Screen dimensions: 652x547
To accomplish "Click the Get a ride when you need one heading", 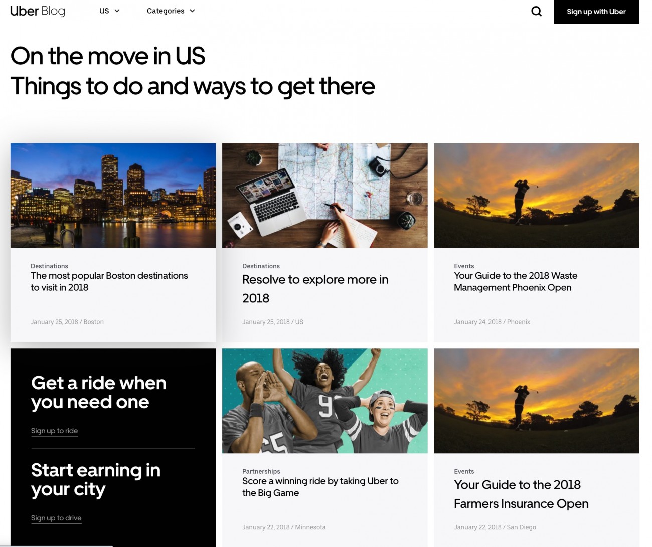I will [x=99, y=393].
